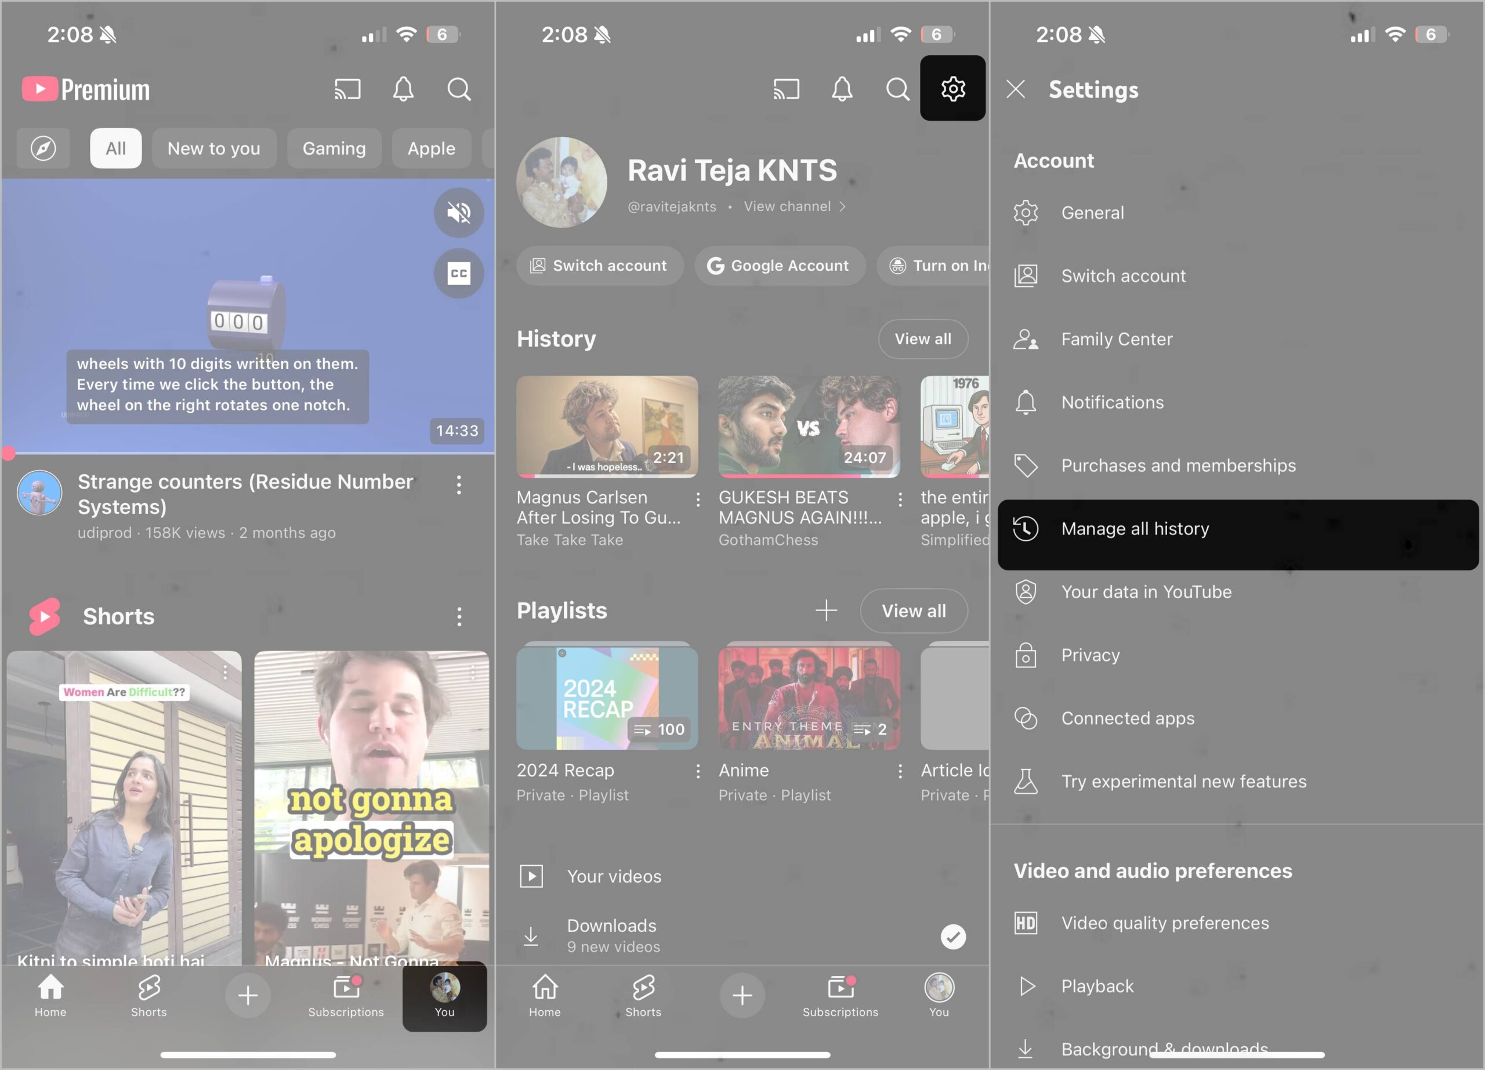Tap the Shorts logo next to section title
The height and width of the screenshot is (1070, 1485).
(x=44, y=616)
